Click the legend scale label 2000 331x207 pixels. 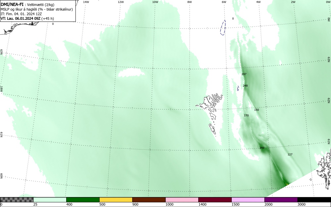(268, 204)
